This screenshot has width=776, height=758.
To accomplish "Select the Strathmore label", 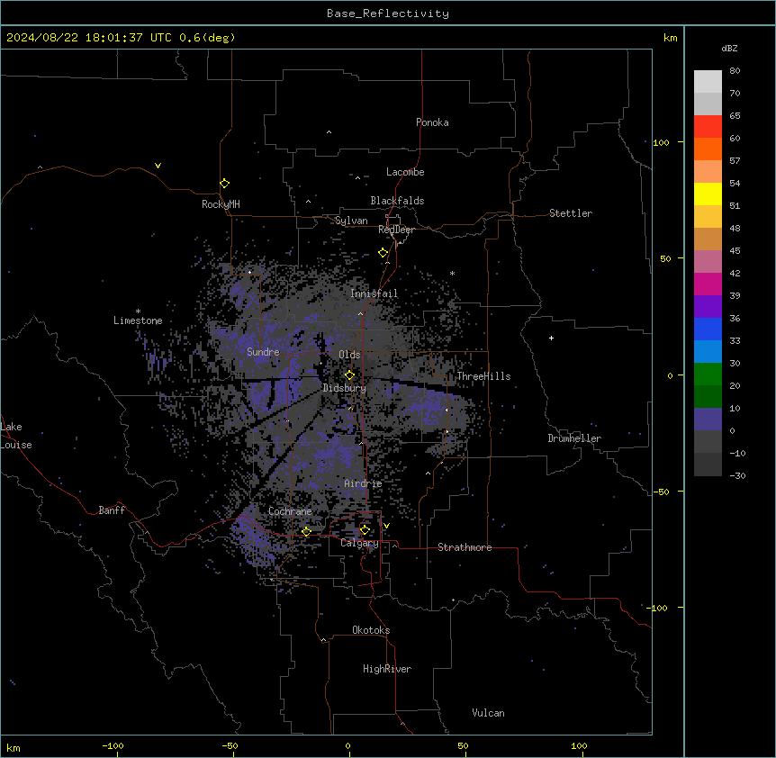I will 465,547.
